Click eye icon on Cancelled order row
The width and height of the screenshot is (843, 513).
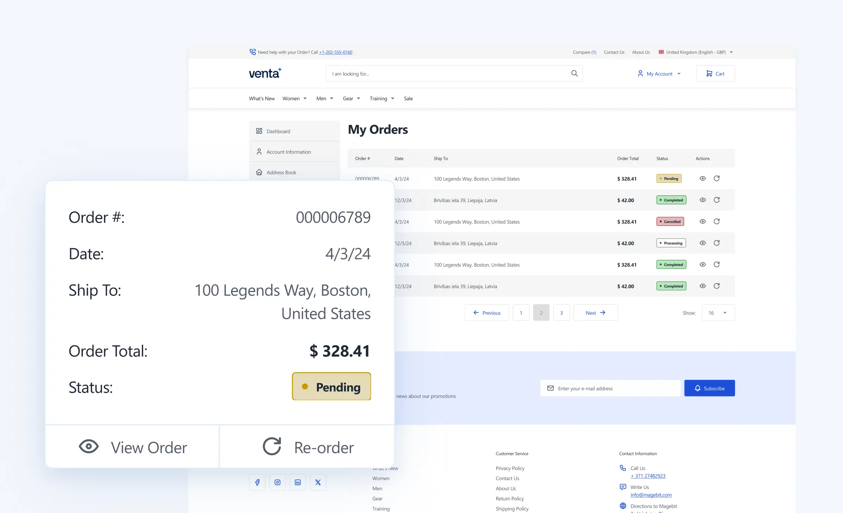pos(702,221)
